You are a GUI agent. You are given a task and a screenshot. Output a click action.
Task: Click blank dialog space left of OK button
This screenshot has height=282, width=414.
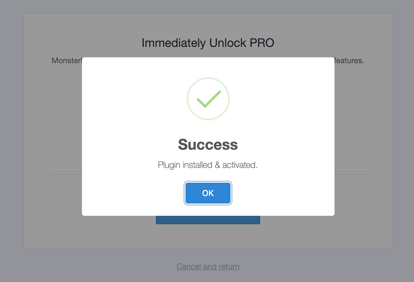134,193
